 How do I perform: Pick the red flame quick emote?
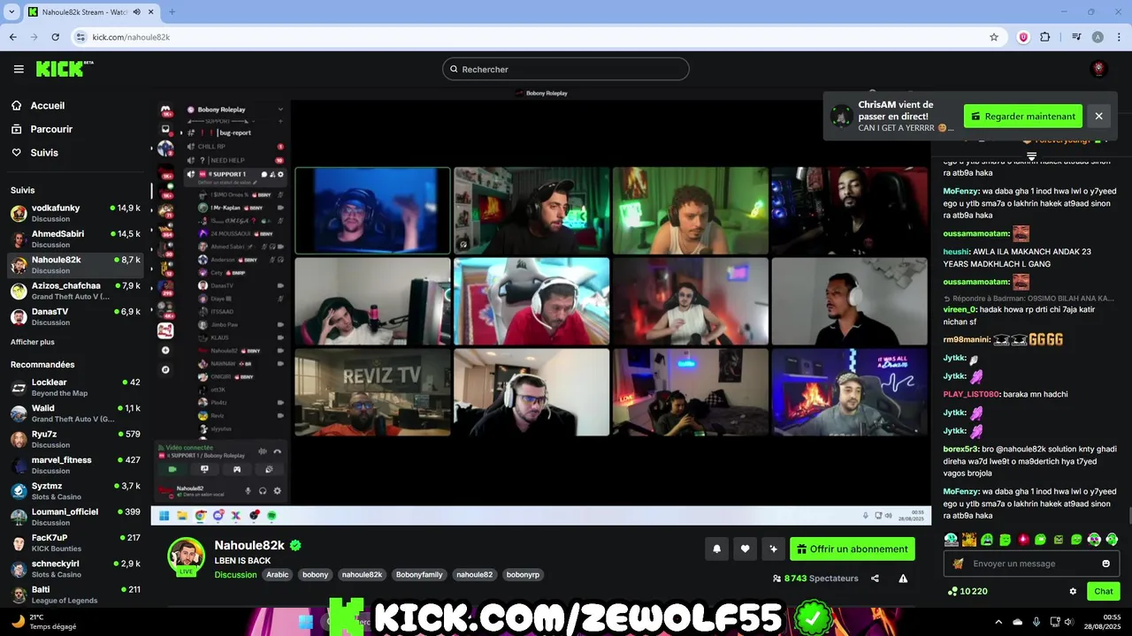pyautogui.click(x=1022, y=539)
